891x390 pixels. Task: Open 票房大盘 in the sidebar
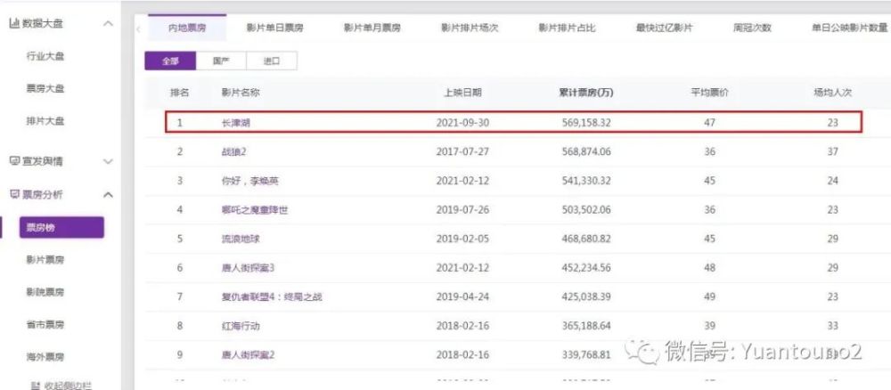tap(45, 88)
